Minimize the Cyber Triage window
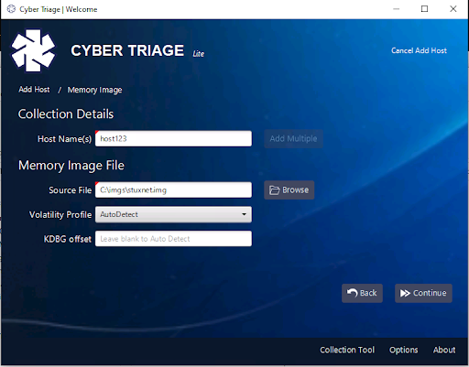This screenshot has width=469, height=367. point(397,9)
